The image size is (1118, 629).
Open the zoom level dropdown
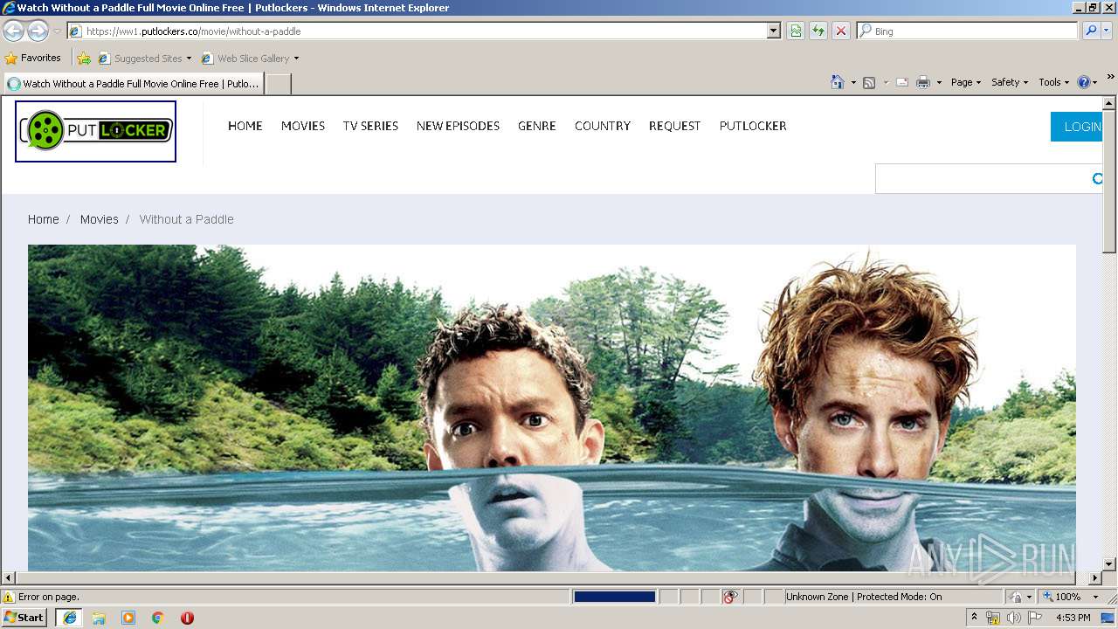(1095, 597)
